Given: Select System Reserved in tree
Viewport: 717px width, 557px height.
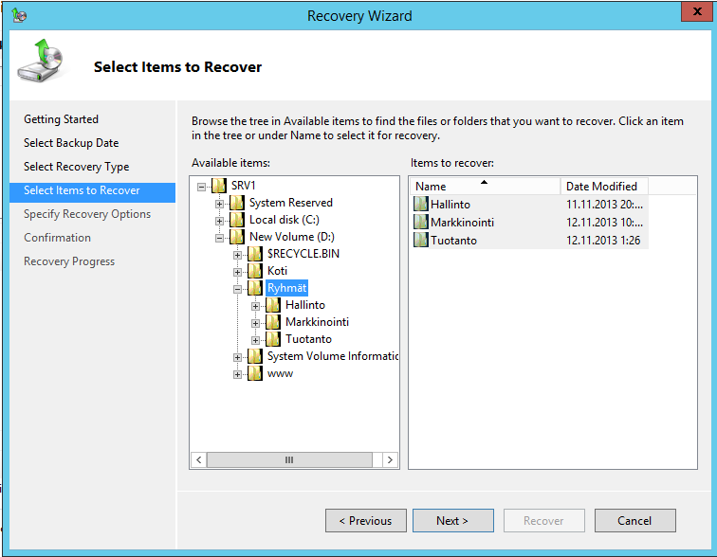Looking at the screenshot, I should coord(291,203).
